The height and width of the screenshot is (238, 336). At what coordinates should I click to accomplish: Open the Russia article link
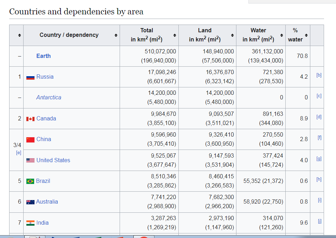tap(45, 77)
